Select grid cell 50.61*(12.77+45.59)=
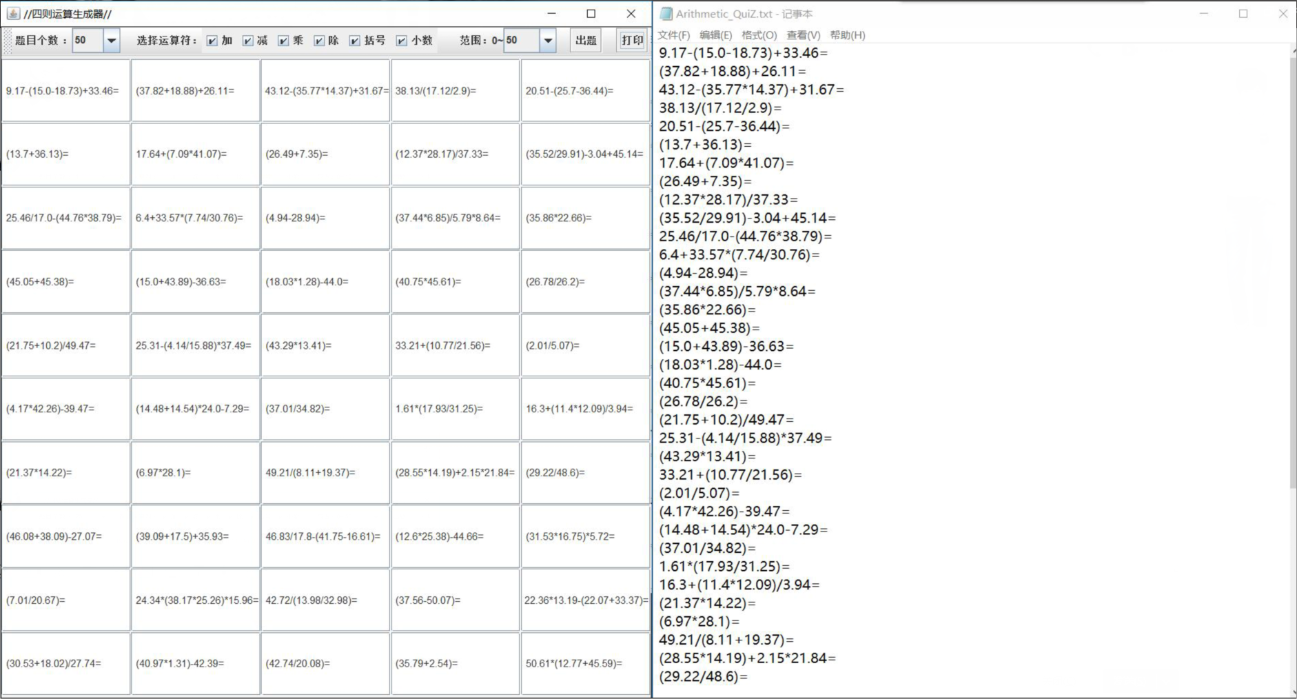The height and width of the screenshot is (699, 1297). tap(585, 663)
